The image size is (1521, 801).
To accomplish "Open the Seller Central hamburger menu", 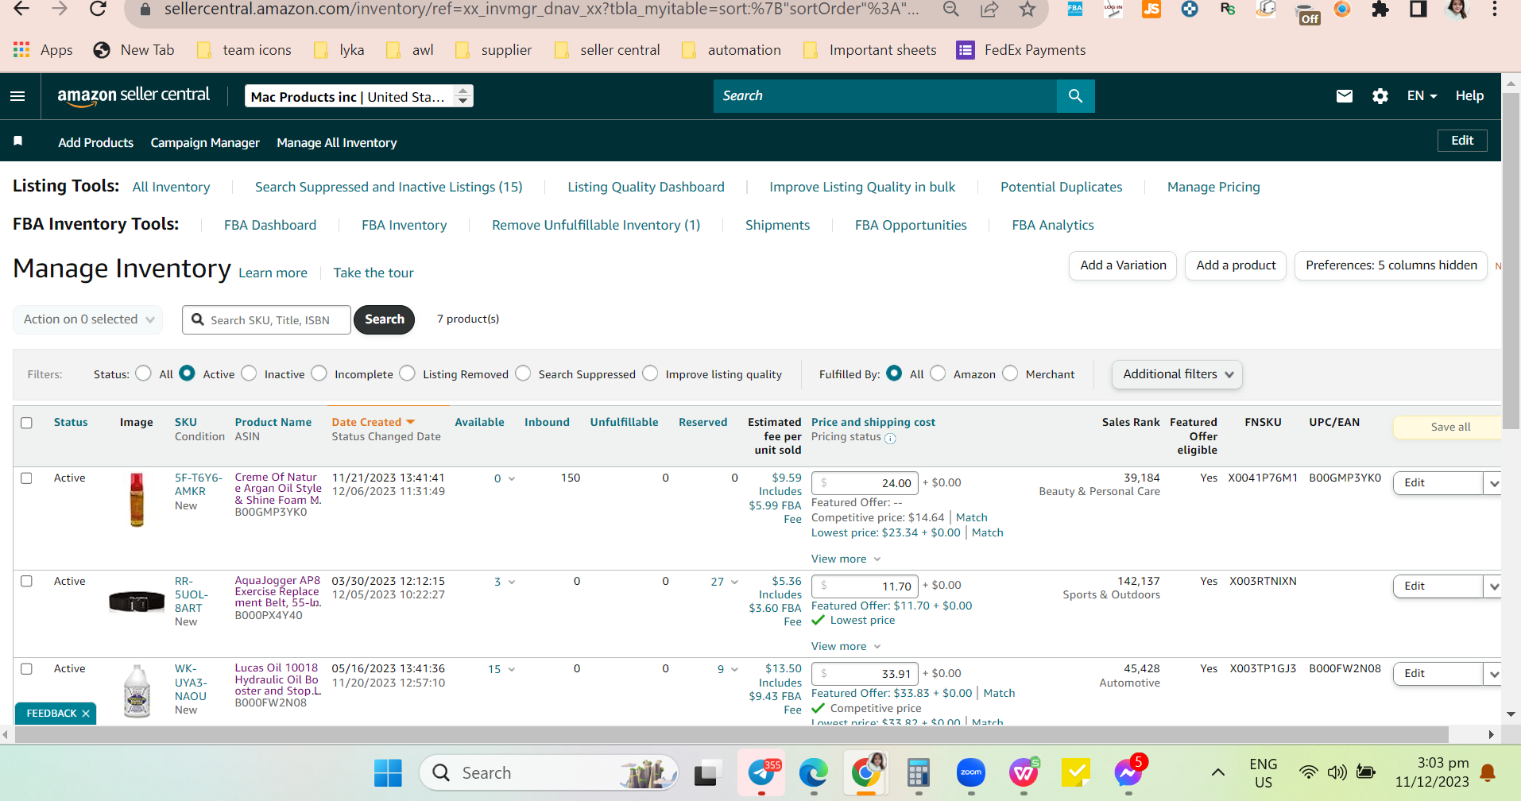I will point(17,96).
